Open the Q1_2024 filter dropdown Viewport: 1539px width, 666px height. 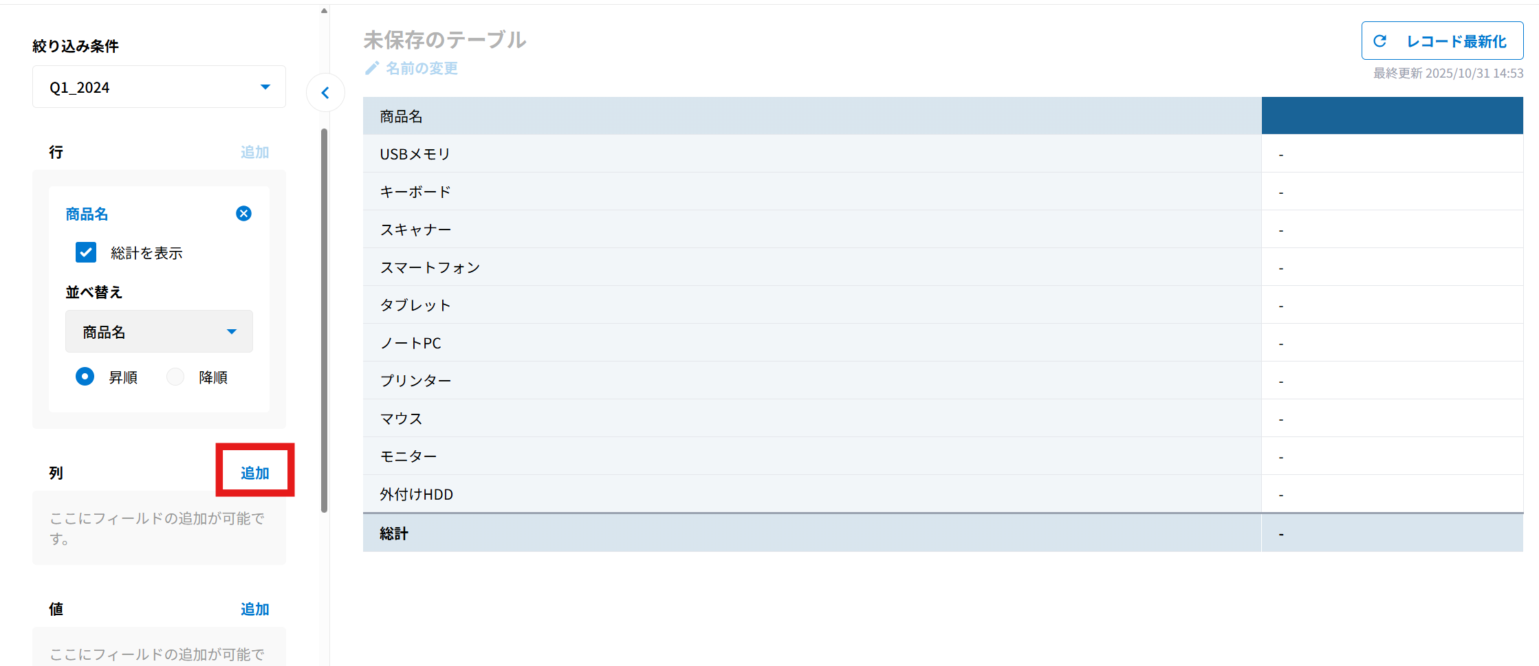pos(159,87)
